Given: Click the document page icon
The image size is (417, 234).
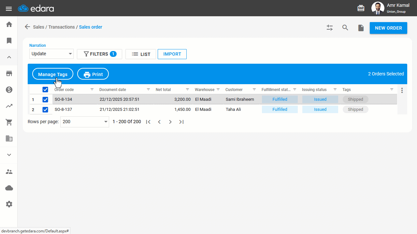Looking at the screenshot, I should pos(361,28).
